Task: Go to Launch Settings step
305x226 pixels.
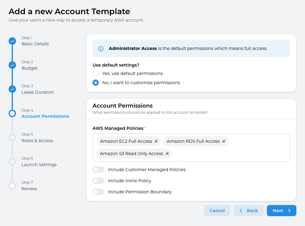Action: (39, 165)
